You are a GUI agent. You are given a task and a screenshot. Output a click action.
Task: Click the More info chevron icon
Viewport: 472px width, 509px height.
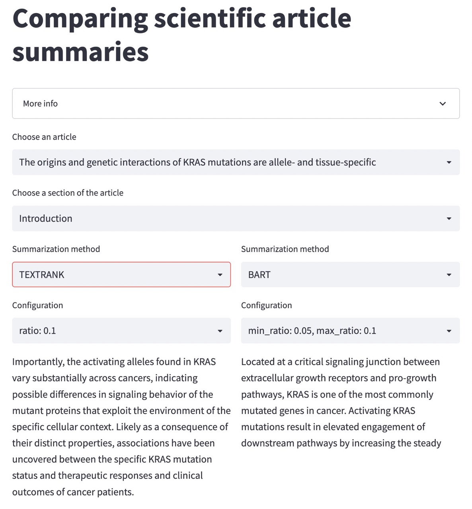(x=443, y=104)
